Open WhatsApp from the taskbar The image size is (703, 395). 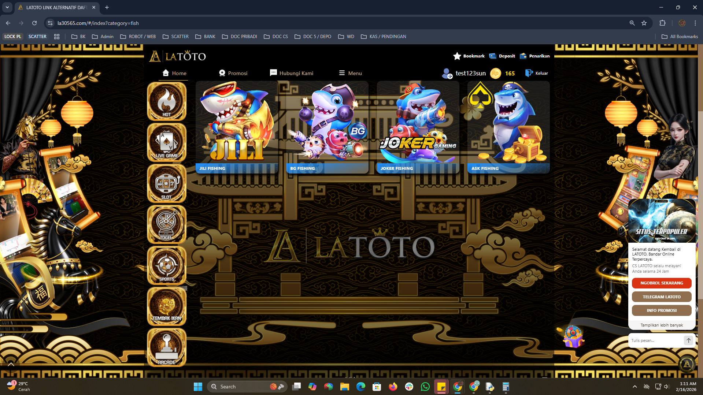pos(425,387)
